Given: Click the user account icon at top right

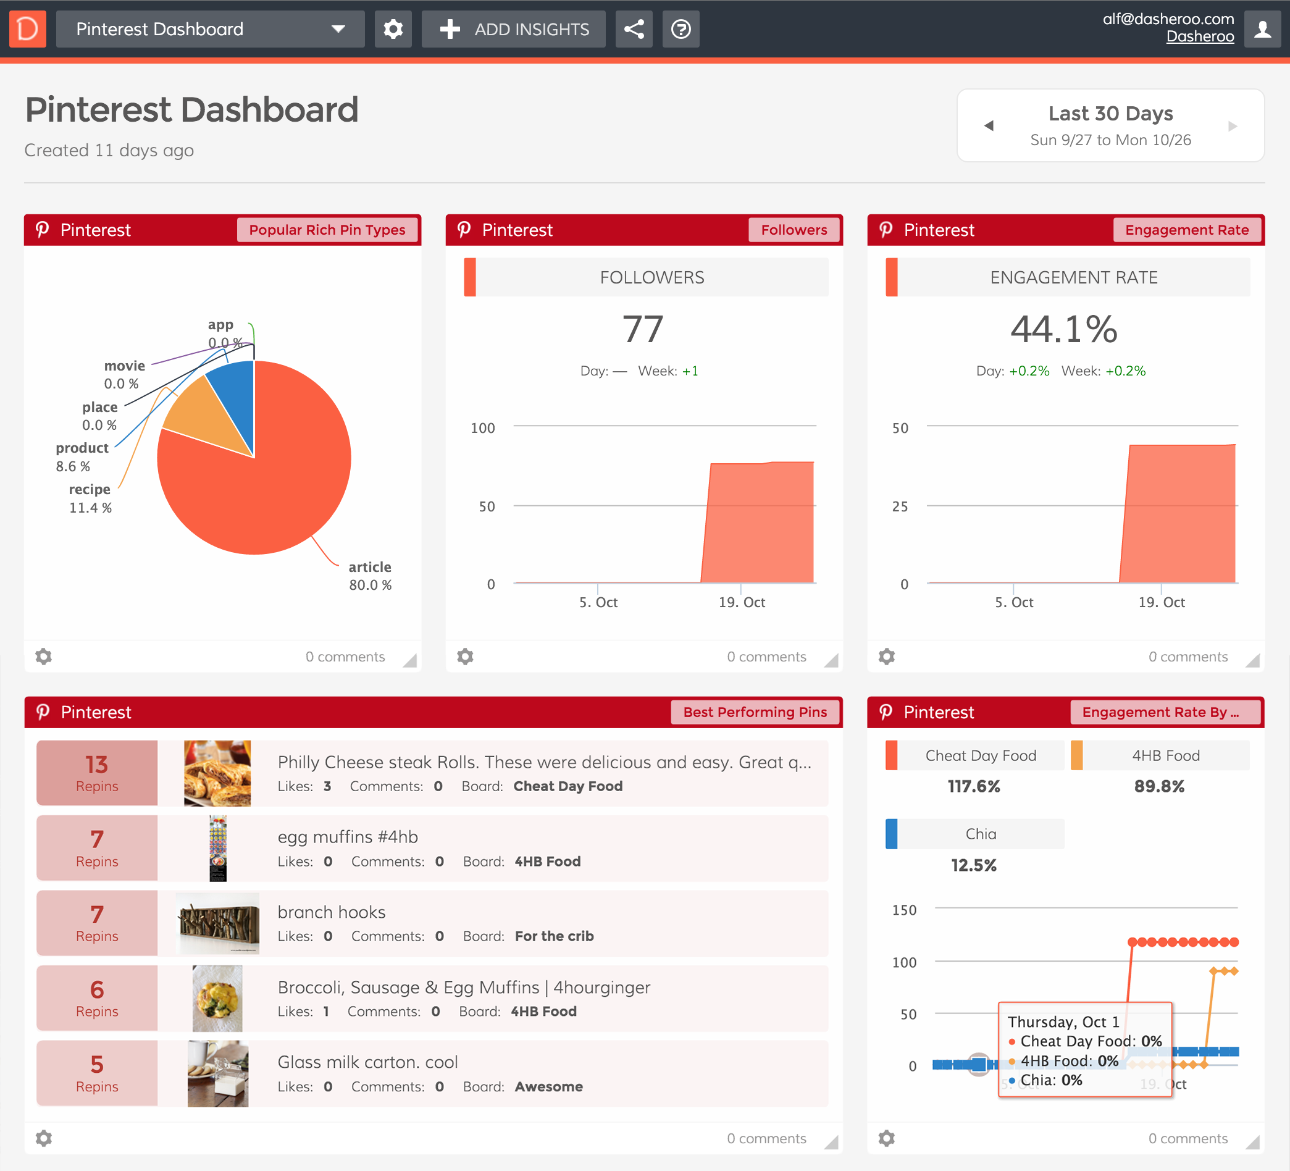Looking at the screenshot, I should pyautogui.click(x=1263, y=29).
